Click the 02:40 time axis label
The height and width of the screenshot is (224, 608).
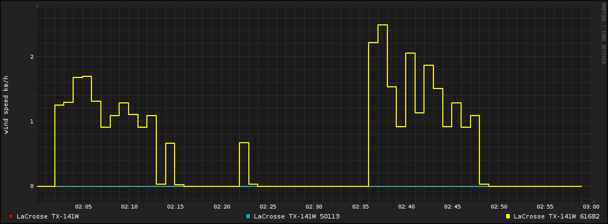[x=406, y=207]
